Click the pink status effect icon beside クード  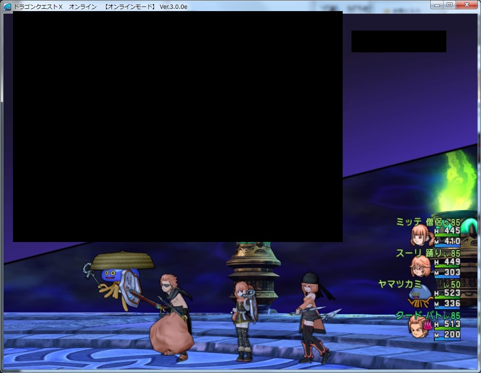(428, 325)
